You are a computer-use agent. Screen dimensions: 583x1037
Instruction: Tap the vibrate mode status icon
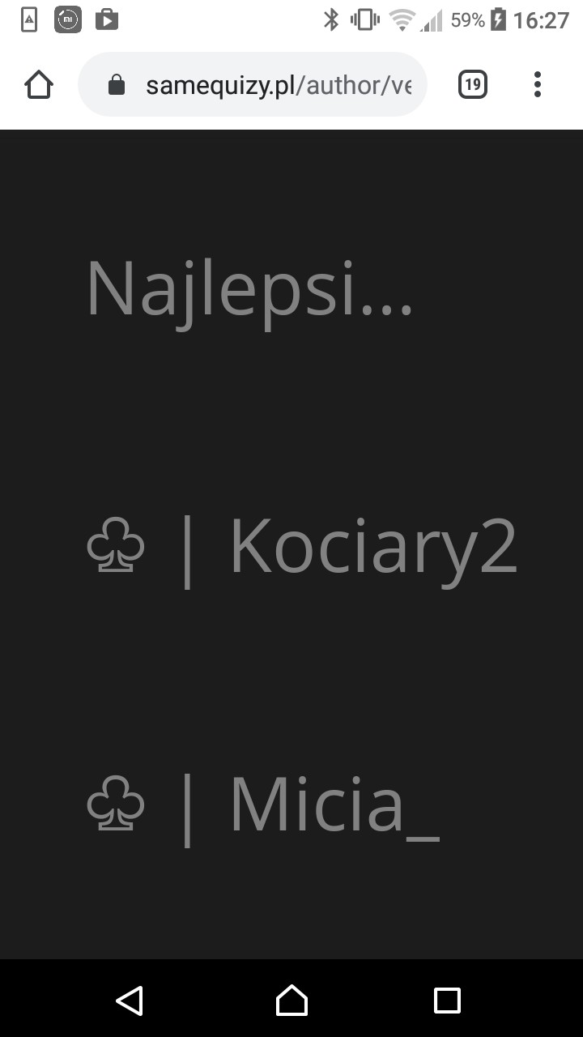(x=365, y=19)
